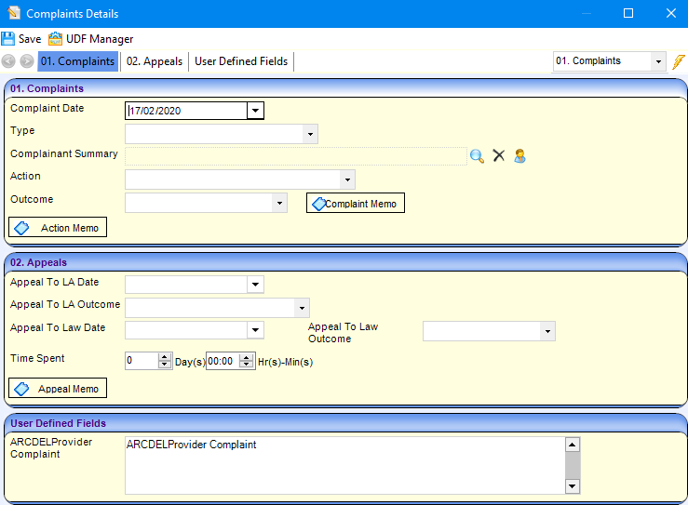Click the Complaint Memo button
The image size is (688, 505).
click(x=356, y=204)
